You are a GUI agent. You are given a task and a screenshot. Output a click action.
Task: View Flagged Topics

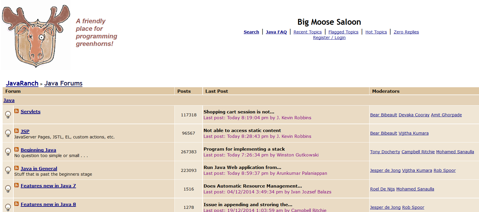tap(343, 32)
